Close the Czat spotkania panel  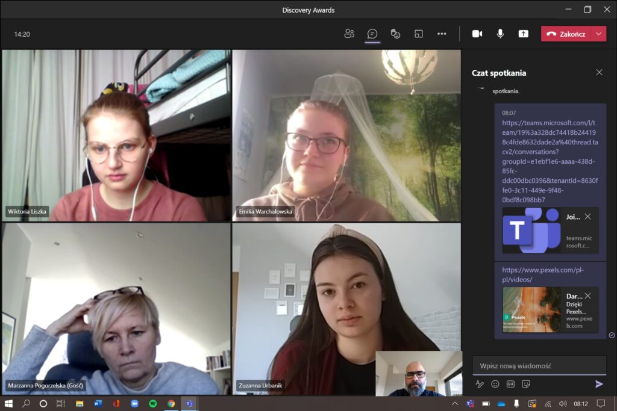[599, 73]
